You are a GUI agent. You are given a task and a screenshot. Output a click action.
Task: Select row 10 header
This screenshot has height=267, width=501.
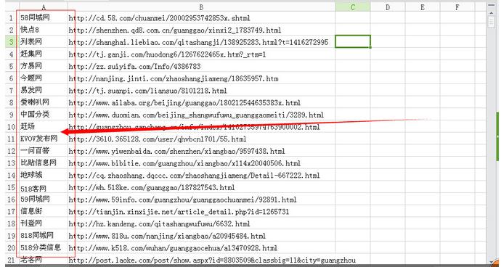pos(11,127)
